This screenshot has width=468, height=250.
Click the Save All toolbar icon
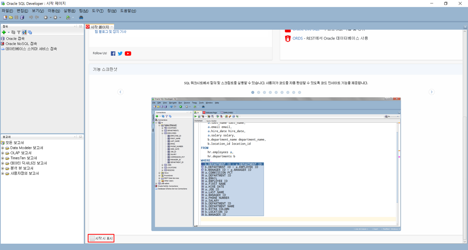coord(22,17)
